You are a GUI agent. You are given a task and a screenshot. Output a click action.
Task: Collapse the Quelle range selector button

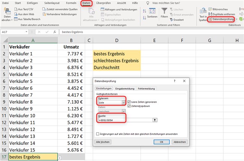(x=155, y=120)
